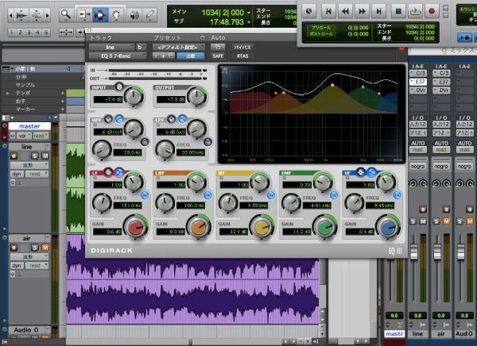Click the audio waveform zoom button

coord(21,15)
